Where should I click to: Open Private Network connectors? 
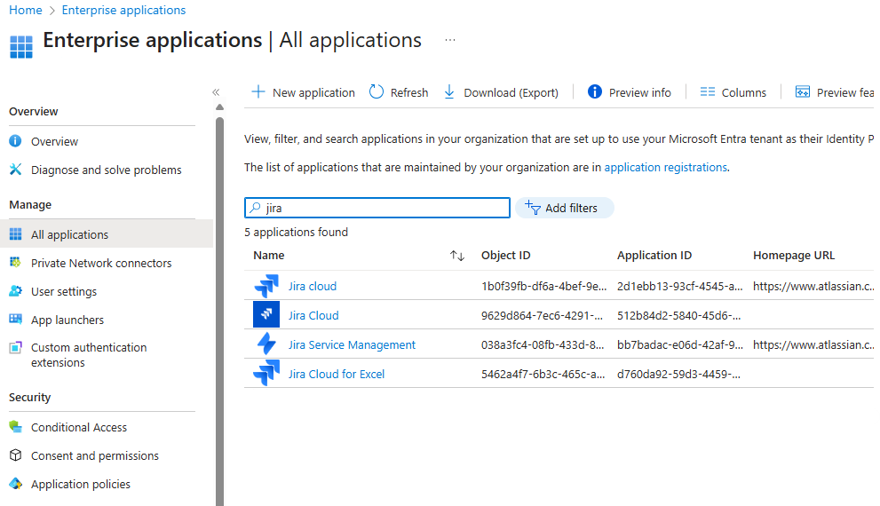pos(102,263)
